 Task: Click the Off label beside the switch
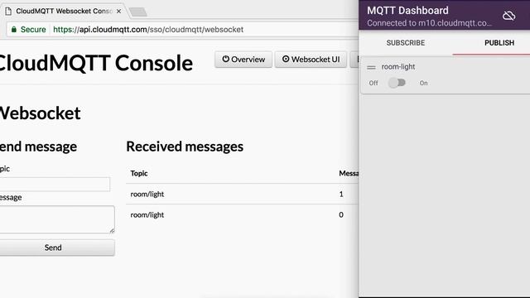point(373,83)
